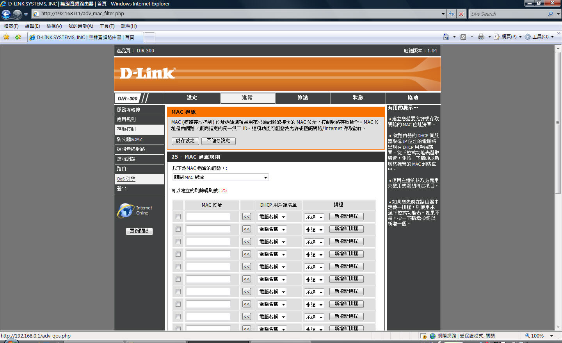Enable the first MAC filter row checkbox
This screenshot has width=562, height=343.
[178, 216]
